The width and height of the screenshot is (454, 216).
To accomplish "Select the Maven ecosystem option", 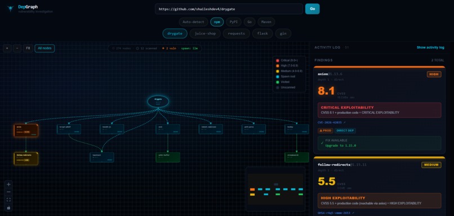I will coord(266,22).
